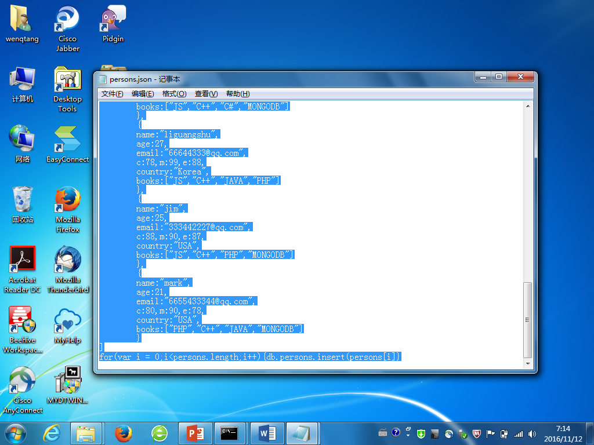Image resolution: width=594 pixels, height=445 pixels.
Task: Open the Action Center flag icon
Action: coord(491,434)
